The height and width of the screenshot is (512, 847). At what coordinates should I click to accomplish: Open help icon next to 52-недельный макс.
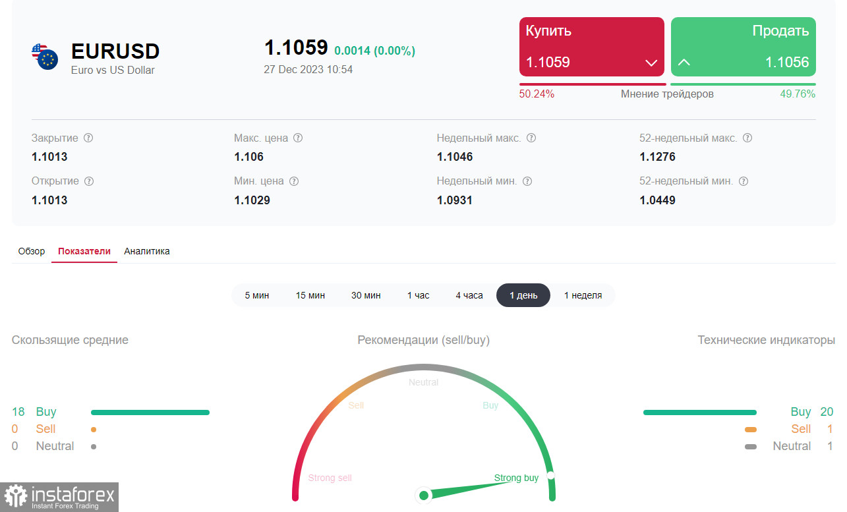pos(747,138)
